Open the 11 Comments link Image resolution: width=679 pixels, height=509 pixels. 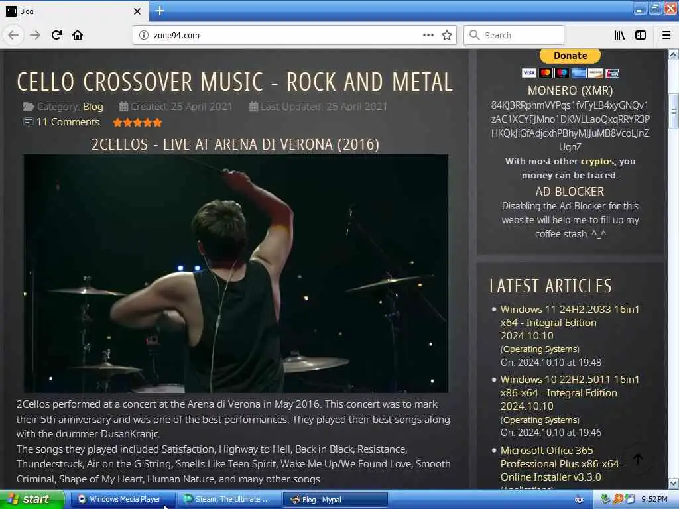[68, 122]
